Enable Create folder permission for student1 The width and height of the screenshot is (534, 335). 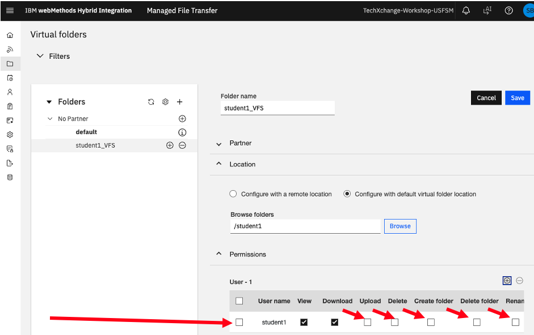point(431,322)
